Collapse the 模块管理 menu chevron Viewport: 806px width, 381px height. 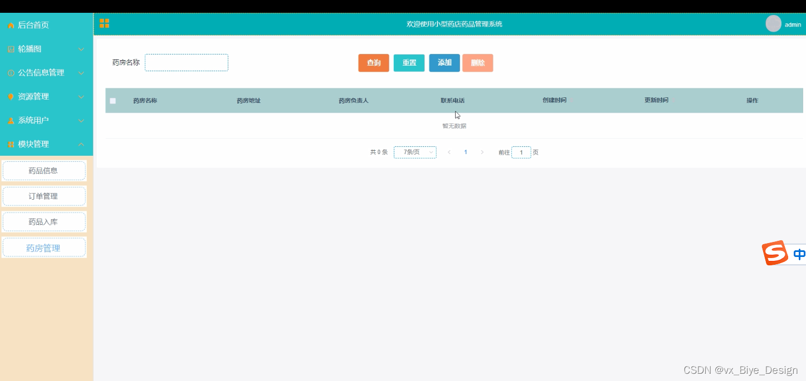click(x=81, y=145)
